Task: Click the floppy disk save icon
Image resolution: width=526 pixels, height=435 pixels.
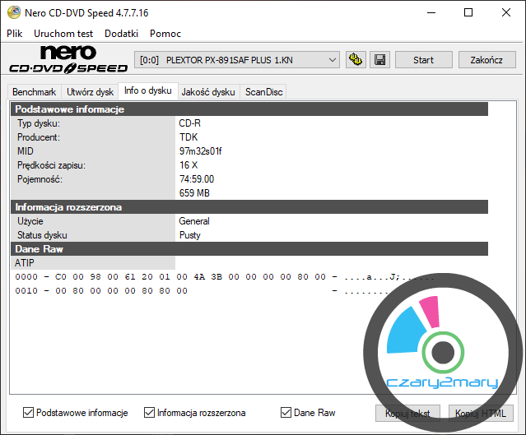Action: pos(379,60)
